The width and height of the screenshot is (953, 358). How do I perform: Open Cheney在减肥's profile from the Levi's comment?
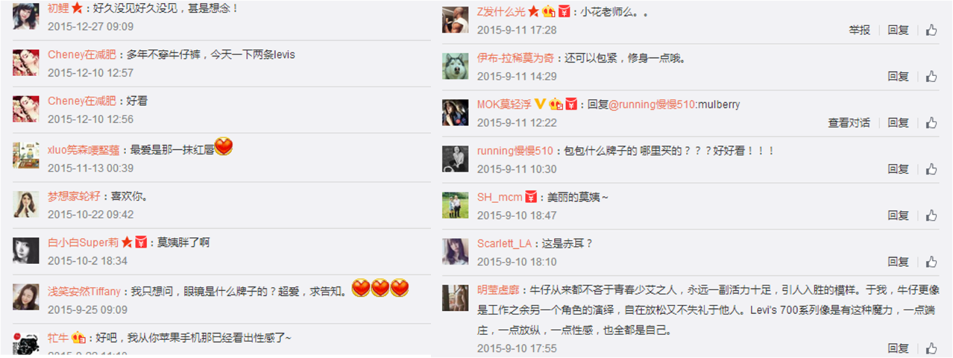82,55
